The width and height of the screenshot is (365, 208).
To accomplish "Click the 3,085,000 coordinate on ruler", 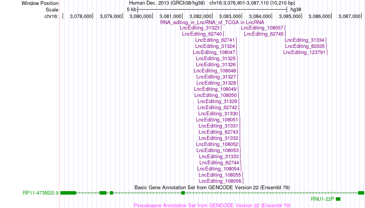I will click(x=290, y=16).
